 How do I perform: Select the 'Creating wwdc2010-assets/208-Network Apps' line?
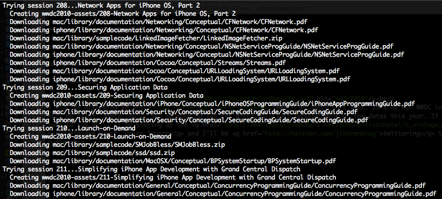(x=122, y=13)
